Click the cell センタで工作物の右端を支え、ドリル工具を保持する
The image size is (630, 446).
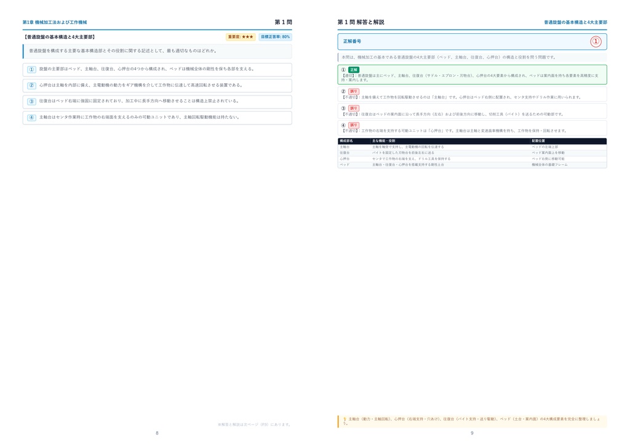pyautogui.click(x=411, y=159)
